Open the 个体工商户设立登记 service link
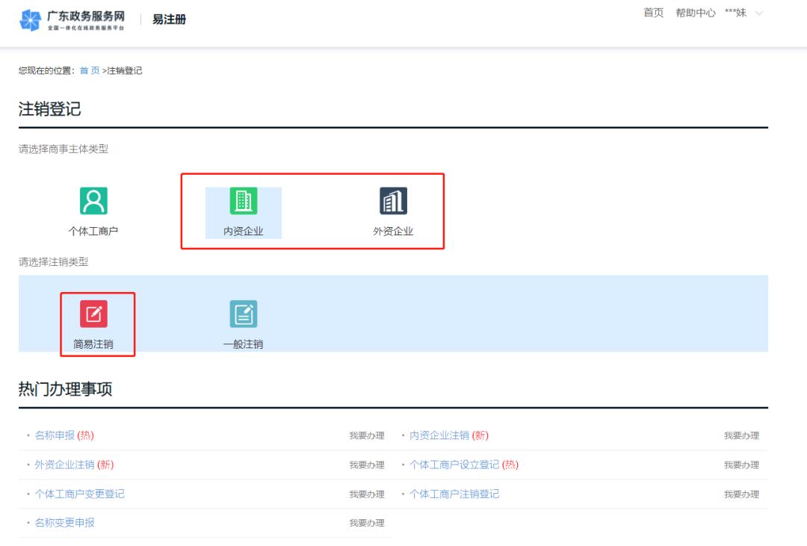807x546 pixels. pos(454,464)
